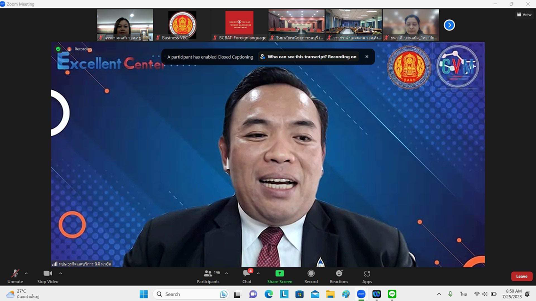Click the speaker's network signal bars icon
The width and height of the screenshot is (536, 301).
pos(55,264)
